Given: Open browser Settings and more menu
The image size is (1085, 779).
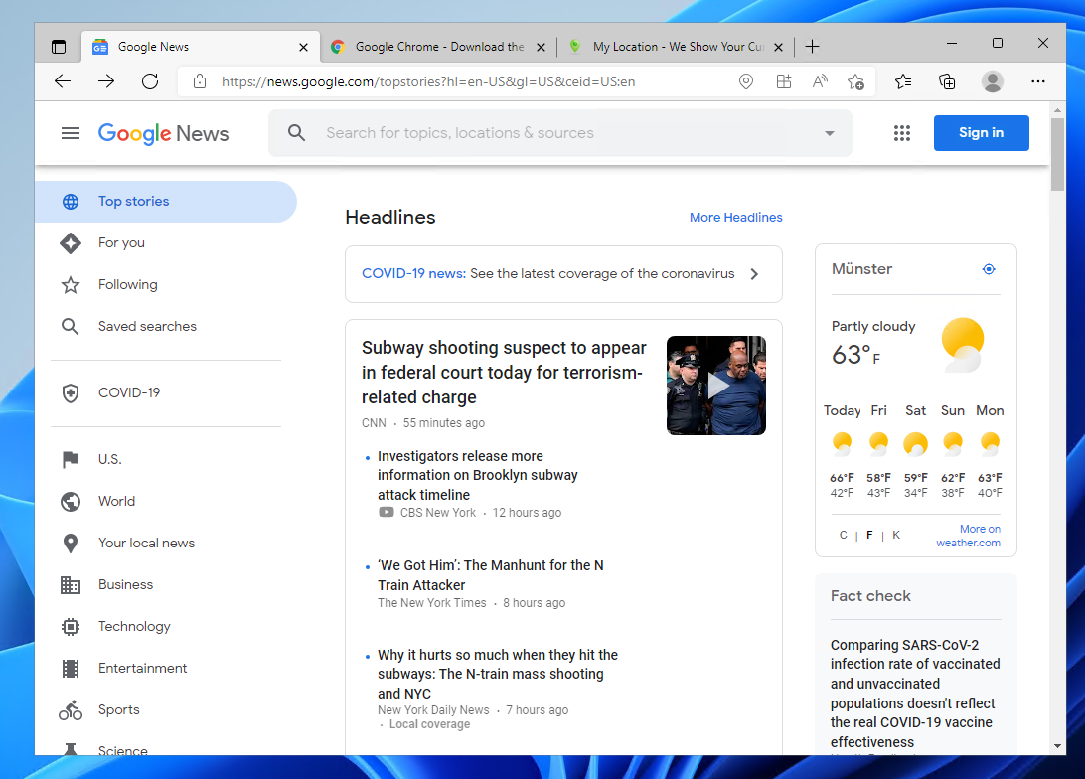Looking at the screenshot, I should [1038, 81].
